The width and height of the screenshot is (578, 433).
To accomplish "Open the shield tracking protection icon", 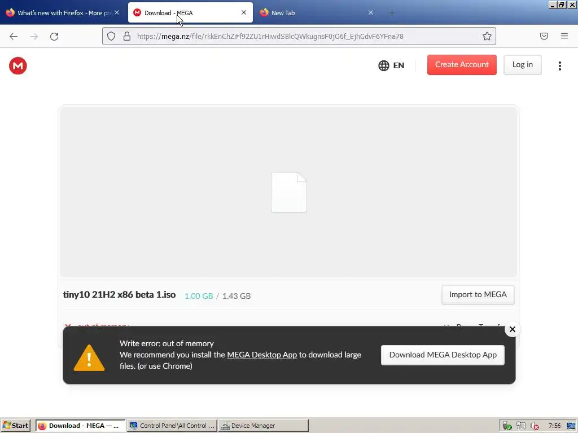I will pyautogui.click(x=111, y=36).
